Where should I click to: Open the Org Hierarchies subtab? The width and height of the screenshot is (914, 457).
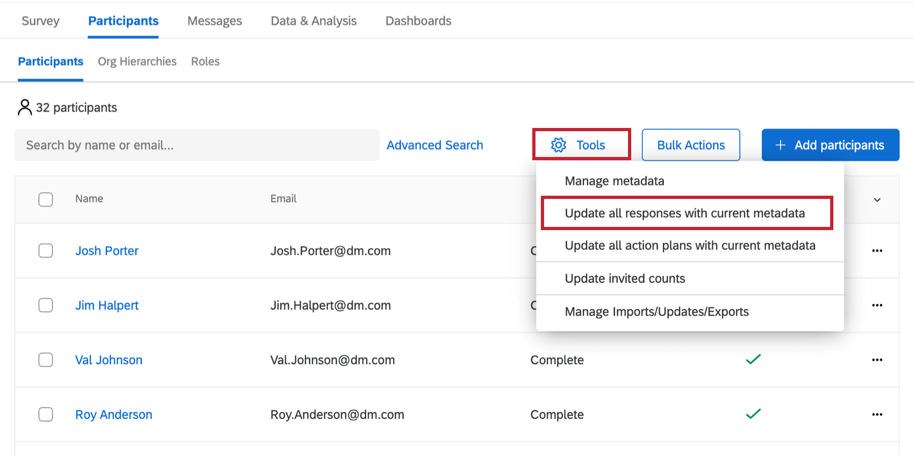coord(137,62)
